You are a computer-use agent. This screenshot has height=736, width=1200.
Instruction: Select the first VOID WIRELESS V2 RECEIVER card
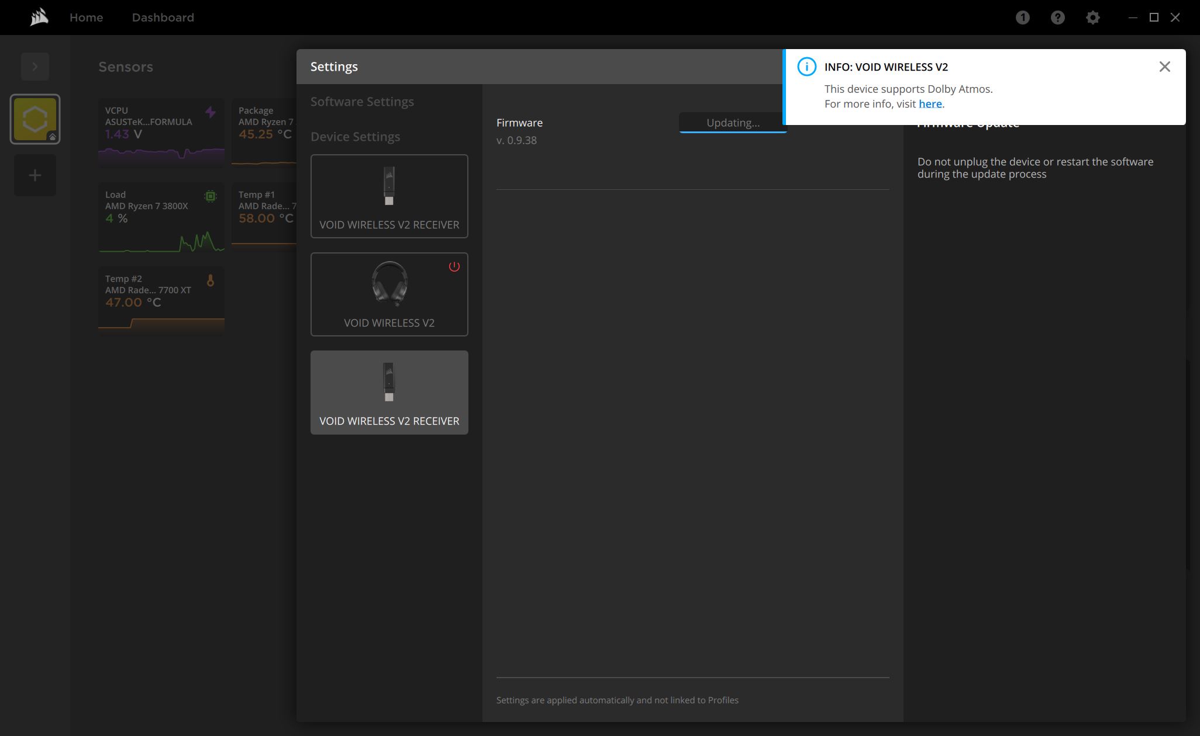[x=389, y=196]
